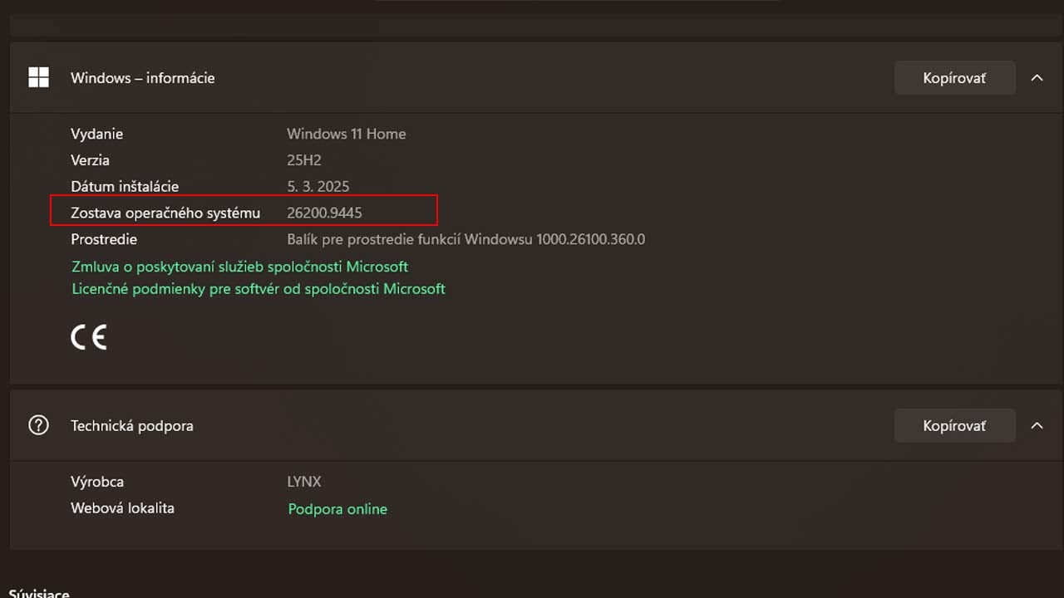The height and width of the screenshot is (598, 1064).
Task: Click the Technická podpora question mark icon
Action: click(x=38, y=425)
